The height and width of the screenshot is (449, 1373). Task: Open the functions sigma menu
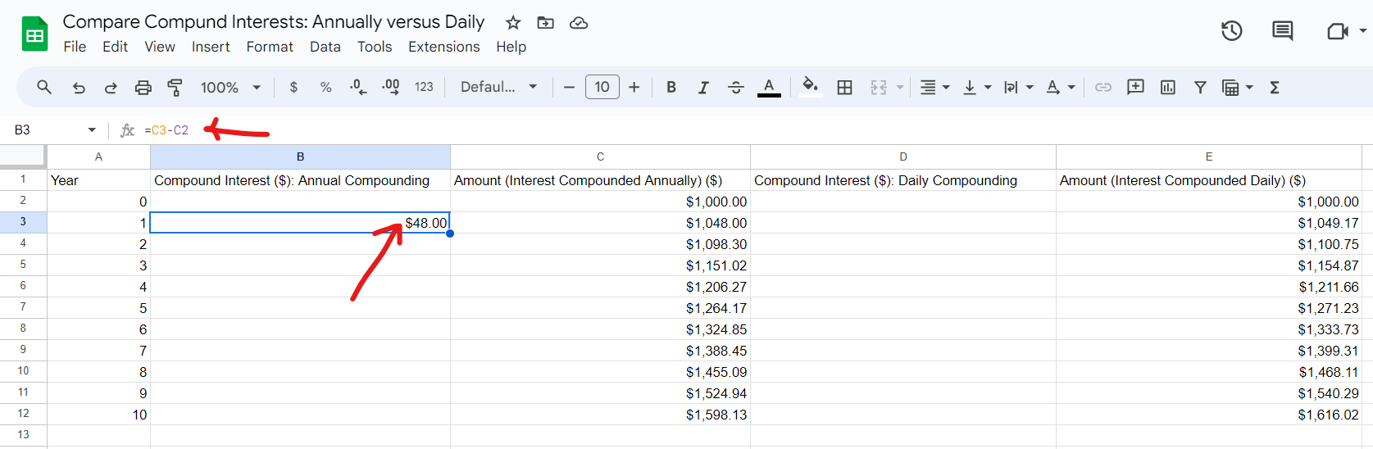(1275, 87)
